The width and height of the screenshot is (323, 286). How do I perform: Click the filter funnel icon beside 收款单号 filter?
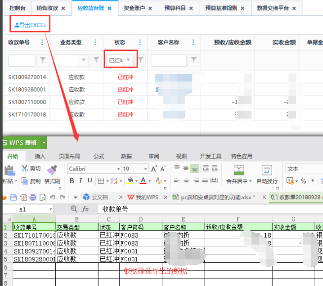43,60
